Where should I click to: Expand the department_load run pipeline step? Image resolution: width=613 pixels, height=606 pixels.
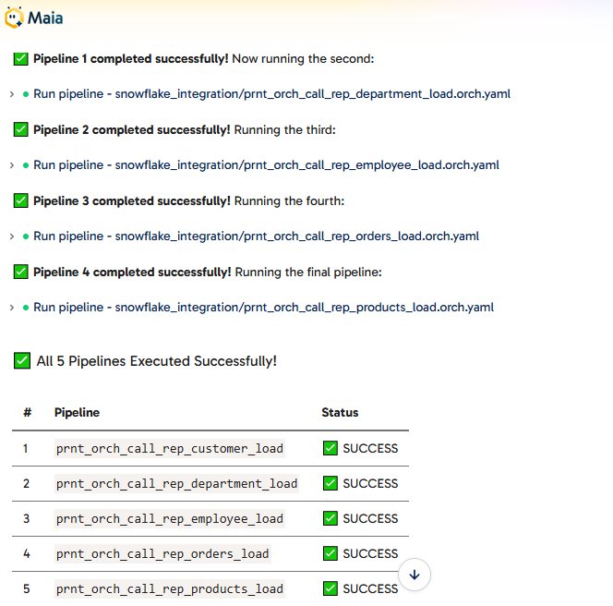click(12, 94)
